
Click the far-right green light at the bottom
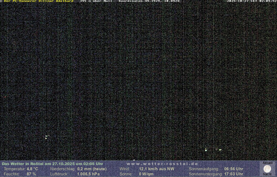(220, 149)
